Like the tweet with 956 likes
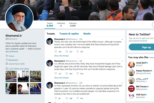Image resolution: width=154 pixels, height=103 pixels. [x=78, y=73]
